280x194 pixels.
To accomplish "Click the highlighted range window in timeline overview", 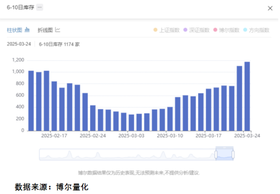I will (x=225, y=155).
